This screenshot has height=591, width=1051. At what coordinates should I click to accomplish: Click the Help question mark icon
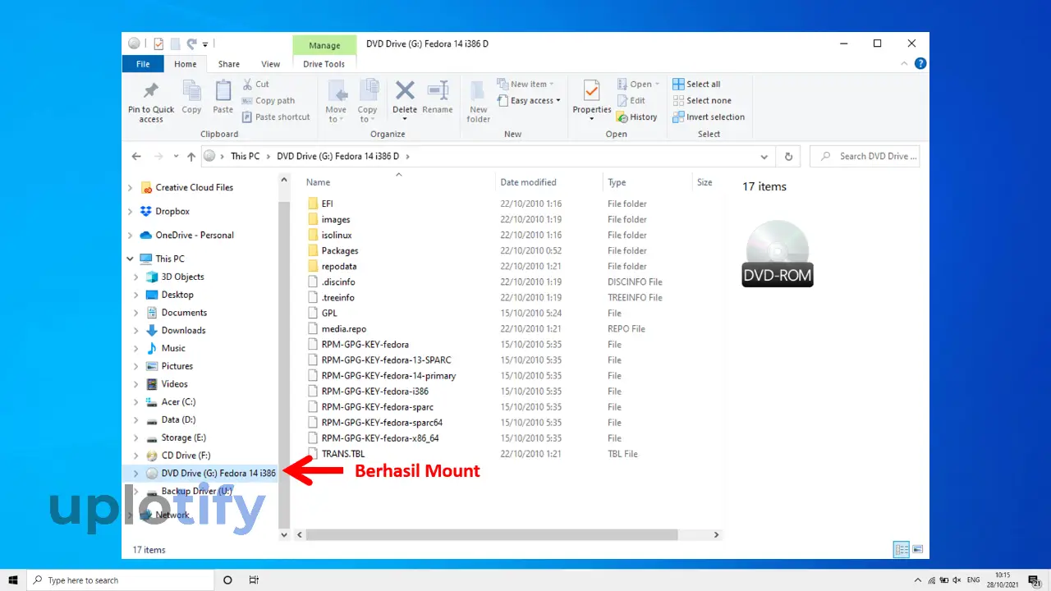[920, 63]
